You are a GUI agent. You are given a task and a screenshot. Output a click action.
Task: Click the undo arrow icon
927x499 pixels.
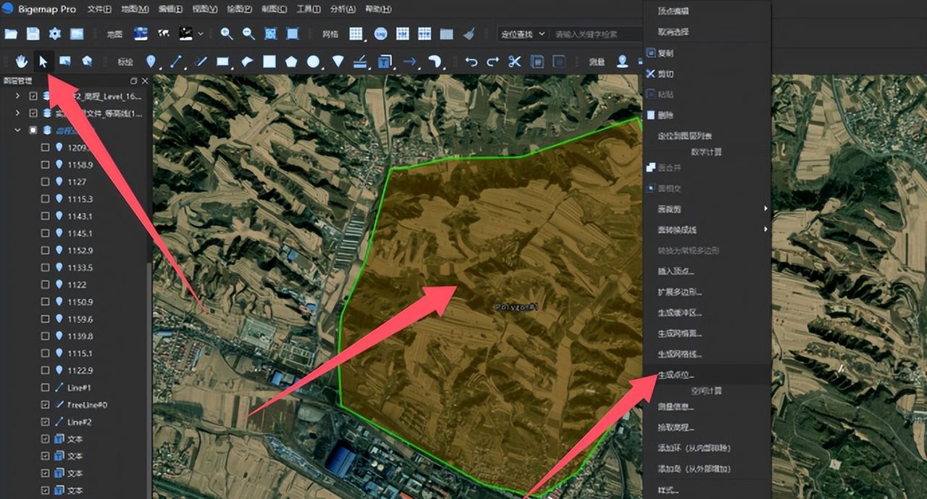click(471, 62)
